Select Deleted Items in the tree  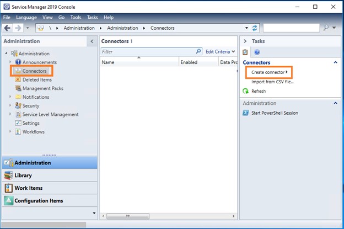tap(37, 79)
